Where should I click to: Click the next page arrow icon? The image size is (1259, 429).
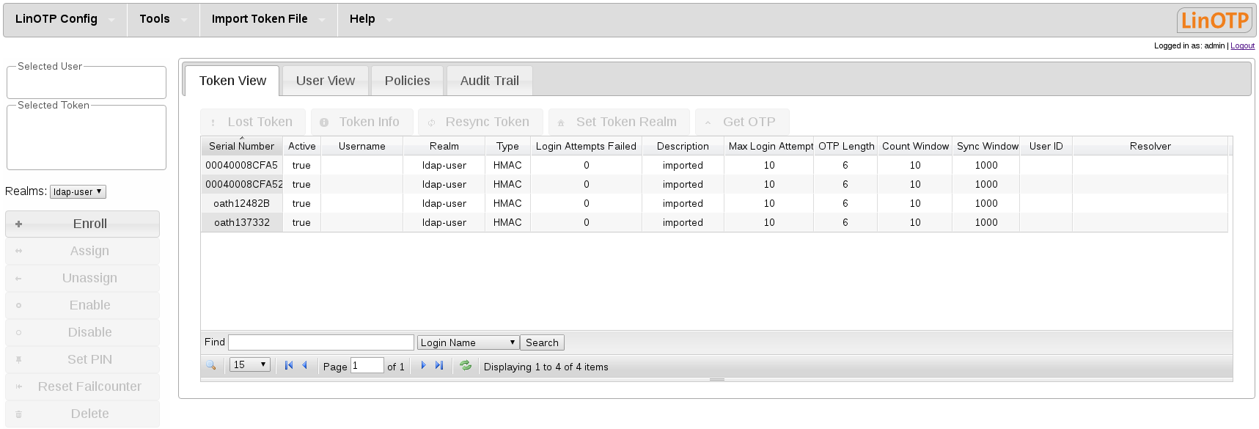pyautogui.click(x=423, y=365)
